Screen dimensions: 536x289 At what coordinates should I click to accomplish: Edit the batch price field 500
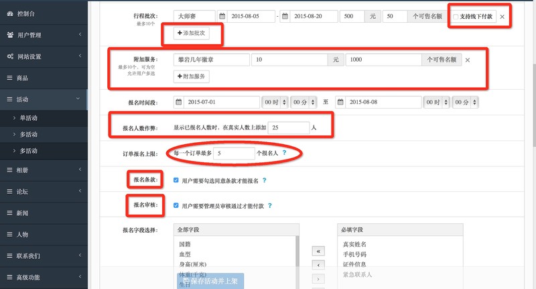[352, 16]
